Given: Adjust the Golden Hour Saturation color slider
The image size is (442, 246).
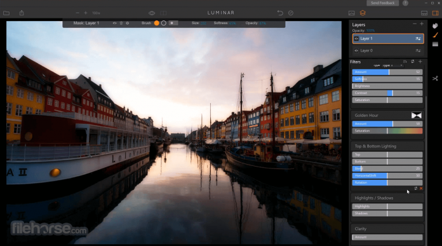Looking at the screenshot, I should point(387,131).
